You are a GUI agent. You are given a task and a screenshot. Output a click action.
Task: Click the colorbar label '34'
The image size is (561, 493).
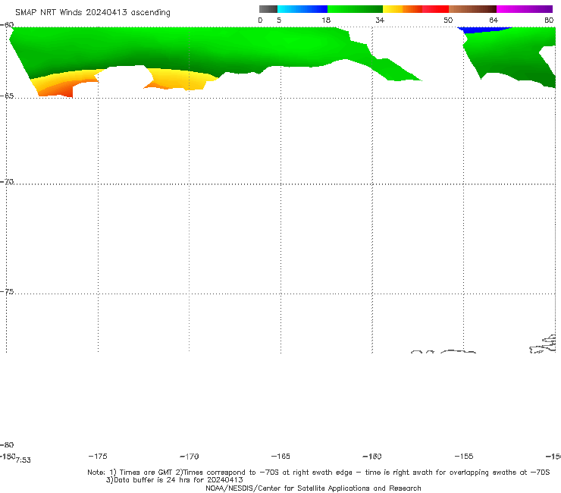[380, 20]
